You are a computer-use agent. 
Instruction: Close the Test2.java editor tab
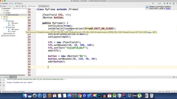(x=48, y=6)
